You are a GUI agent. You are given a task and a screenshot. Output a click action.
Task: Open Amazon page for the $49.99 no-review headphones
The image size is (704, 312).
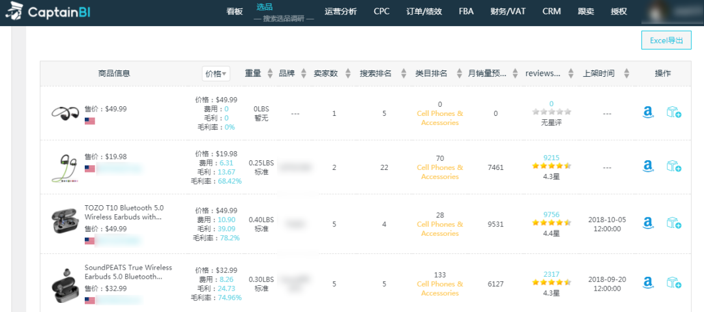coord(647,113)
